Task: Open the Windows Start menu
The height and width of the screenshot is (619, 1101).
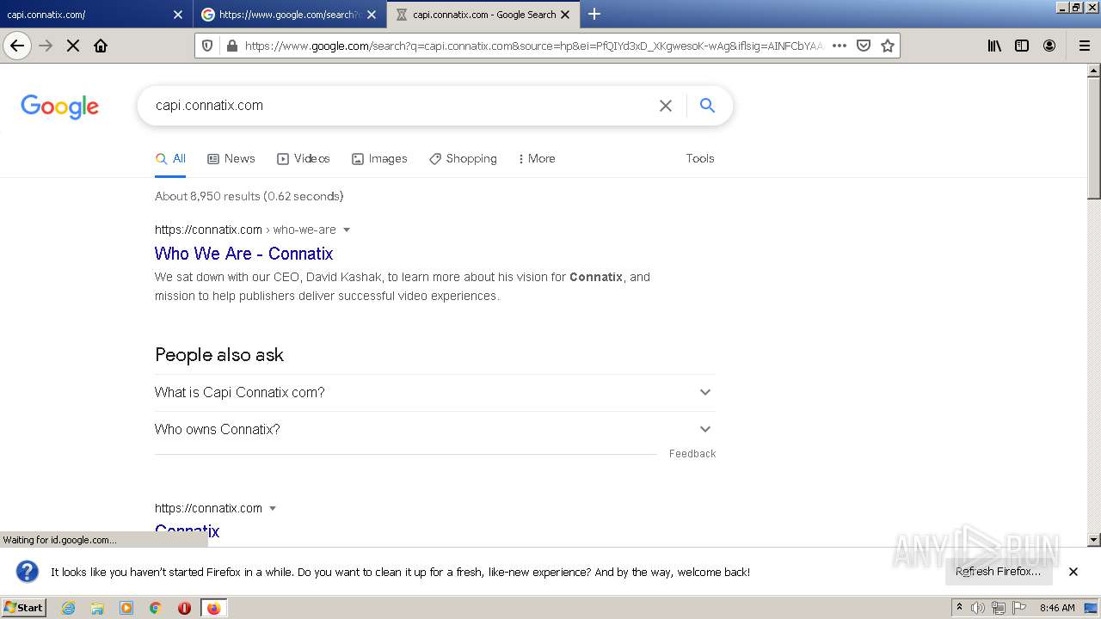Action: (24, 608)
